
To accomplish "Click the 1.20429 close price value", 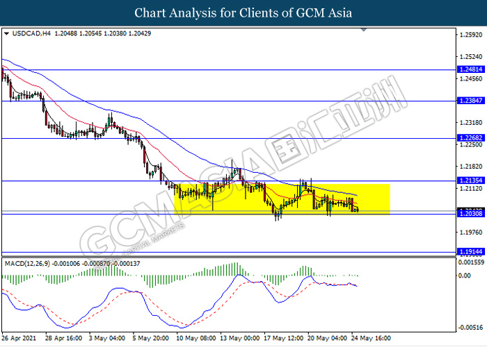I will [x=139, y=33].
